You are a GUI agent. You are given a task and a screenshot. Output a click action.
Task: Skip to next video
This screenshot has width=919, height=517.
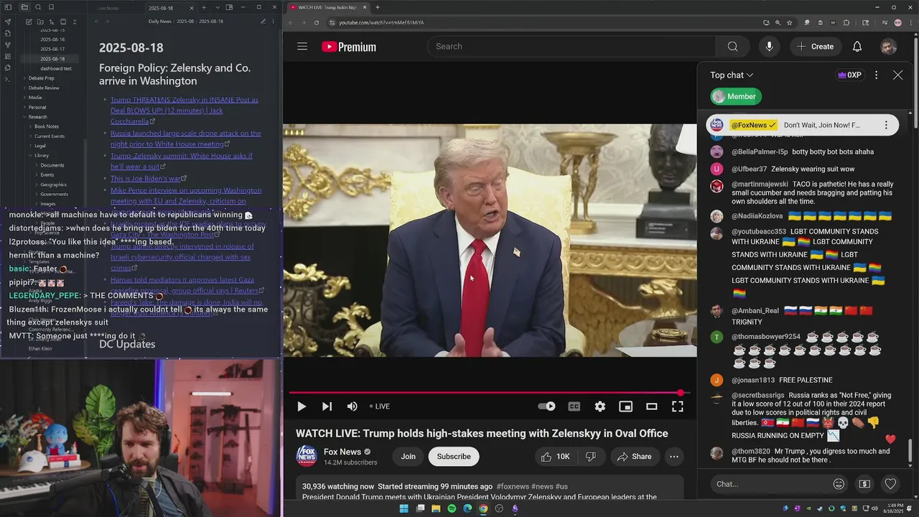pyautogui.click(x=327, y=406)
